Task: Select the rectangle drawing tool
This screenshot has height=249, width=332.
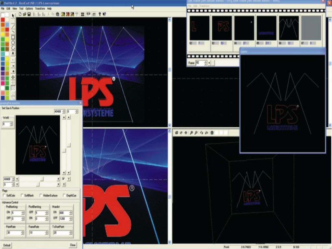Action: coord(13,37)
